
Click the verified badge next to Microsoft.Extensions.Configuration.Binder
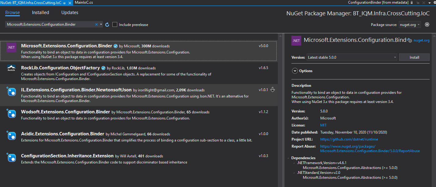(115, 46)
